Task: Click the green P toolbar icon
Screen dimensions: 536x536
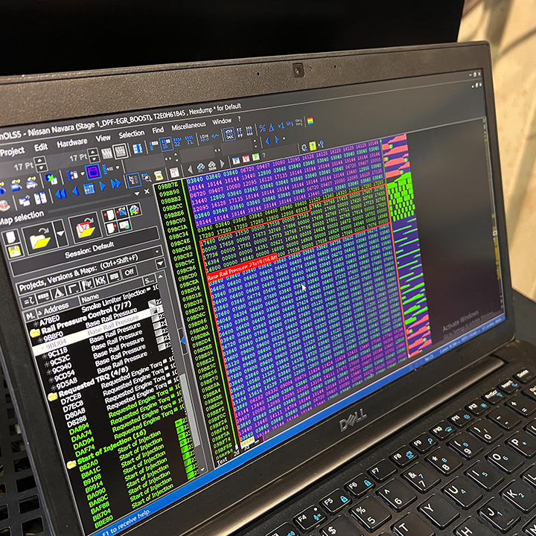Action: (x=255, y=157)
